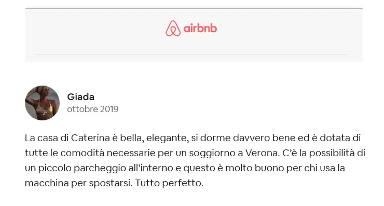Click the word spostarsi in the review

[111, 183]
